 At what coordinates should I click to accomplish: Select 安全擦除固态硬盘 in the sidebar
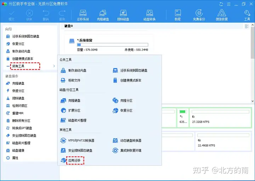pos(21,135)
